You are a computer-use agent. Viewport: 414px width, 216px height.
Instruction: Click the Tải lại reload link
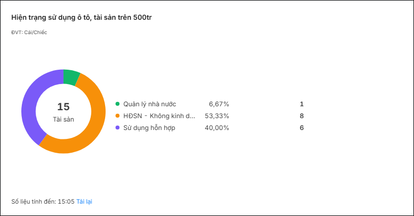point(84,202)
